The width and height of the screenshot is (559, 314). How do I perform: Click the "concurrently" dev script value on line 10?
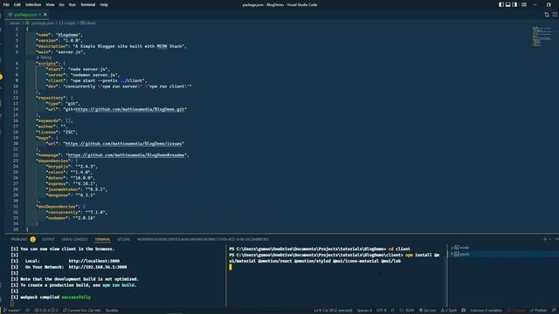click(128, 86)
